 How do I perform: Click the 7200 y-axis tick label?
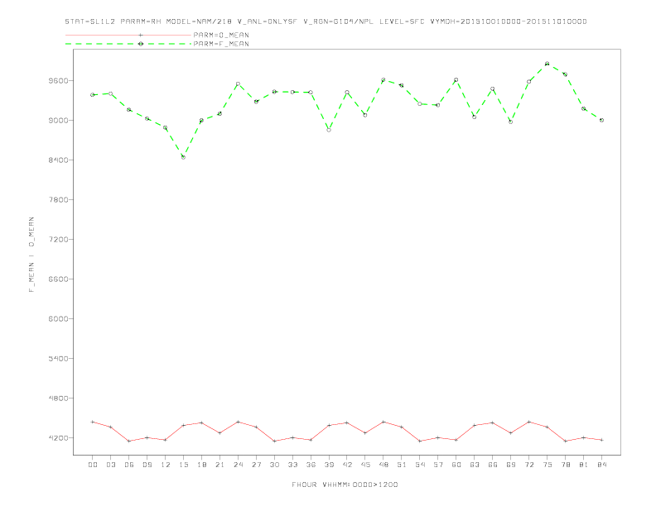pos(58,239)
